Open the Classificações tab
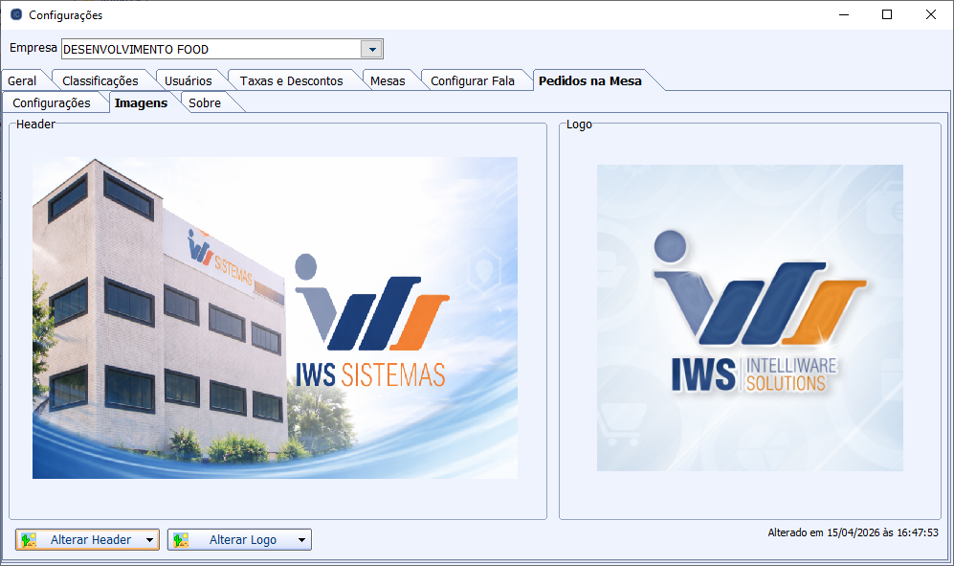 (x=100, y=80)
